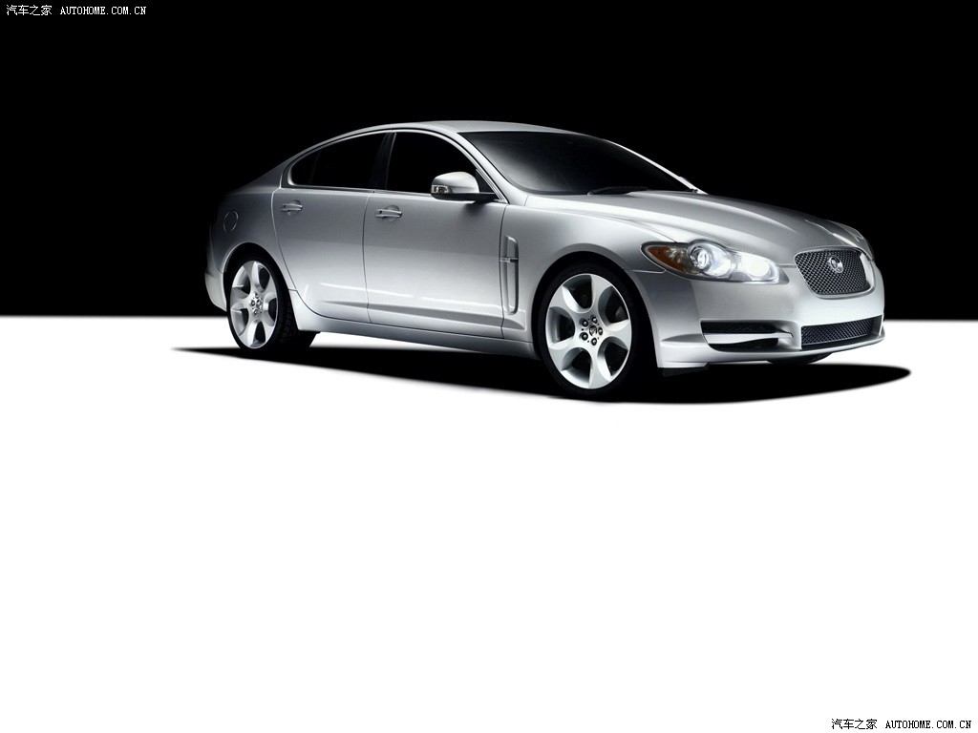Click the round fuel filler cap
This screenshot has height=733, width=978.
pos(231,220)
